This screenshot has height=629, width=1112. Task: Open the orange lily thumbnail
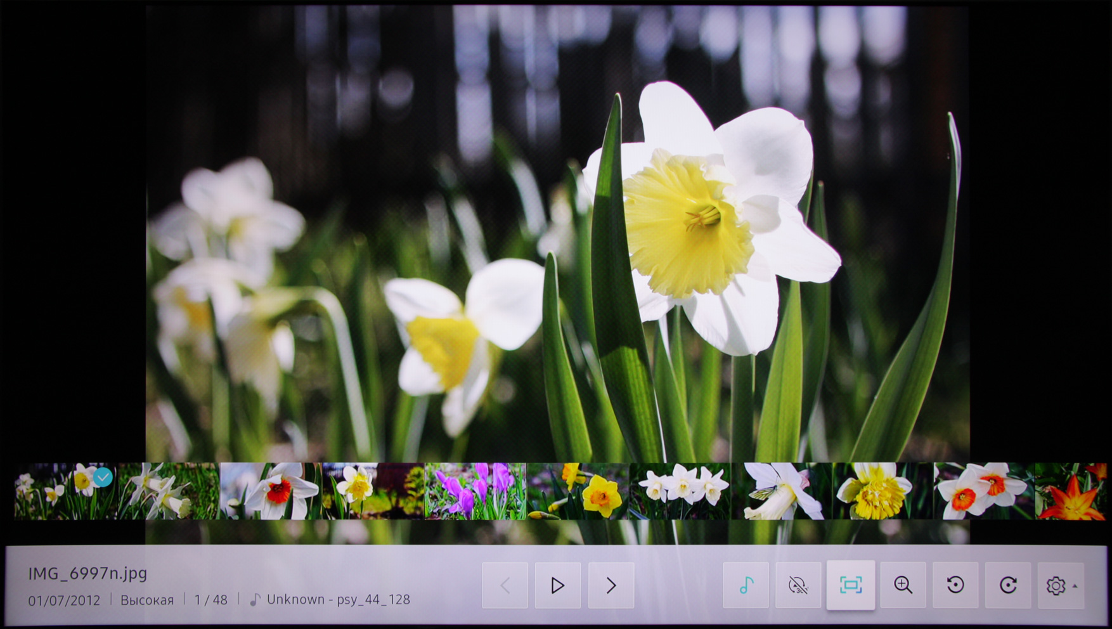[x=1071, y=491]
